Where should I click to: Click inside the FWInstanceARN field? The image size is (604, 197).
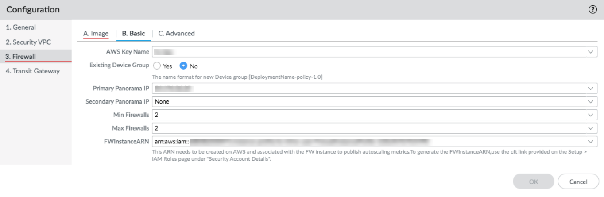click(354, 142)
